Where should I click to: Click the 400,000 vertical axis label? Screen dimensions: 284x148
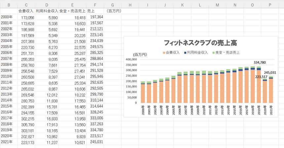pos(131,60)
